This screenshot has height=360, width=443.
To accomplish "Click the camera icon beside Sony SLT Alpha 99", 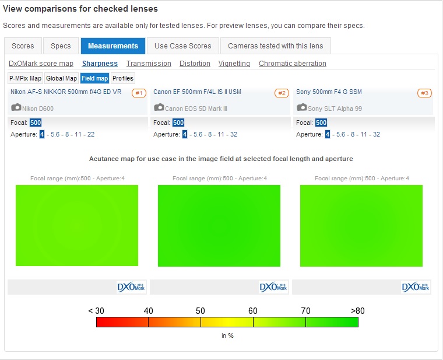I will click(x=301, y=107).
